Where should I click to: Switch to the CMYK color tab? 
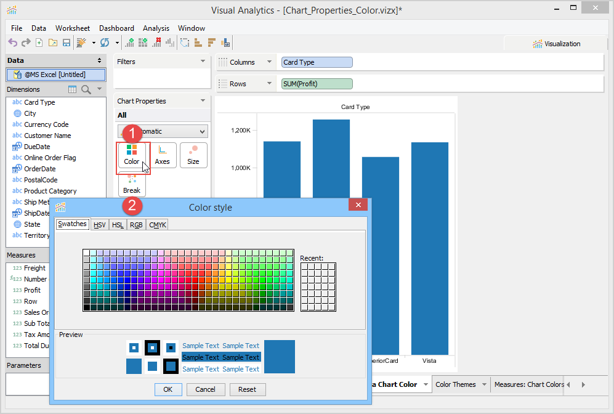[157, 225]
